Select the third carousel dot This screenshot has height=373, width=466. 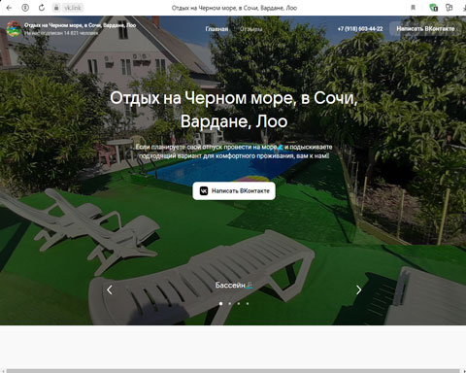click(239, 304)
